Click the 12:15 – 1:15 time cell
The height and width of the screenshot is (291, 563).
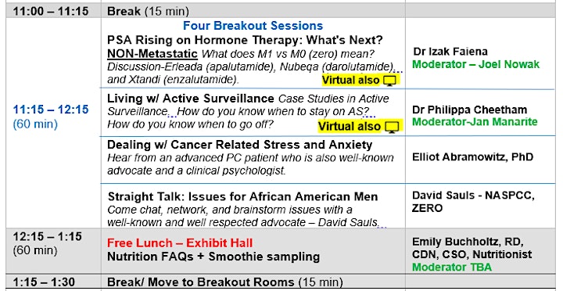click(48, 236)
